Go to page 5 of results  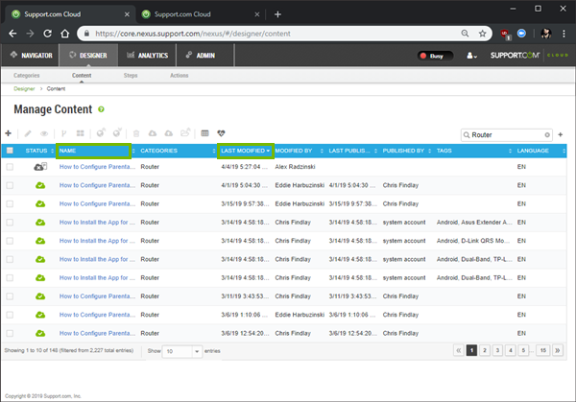coord(523,350)
